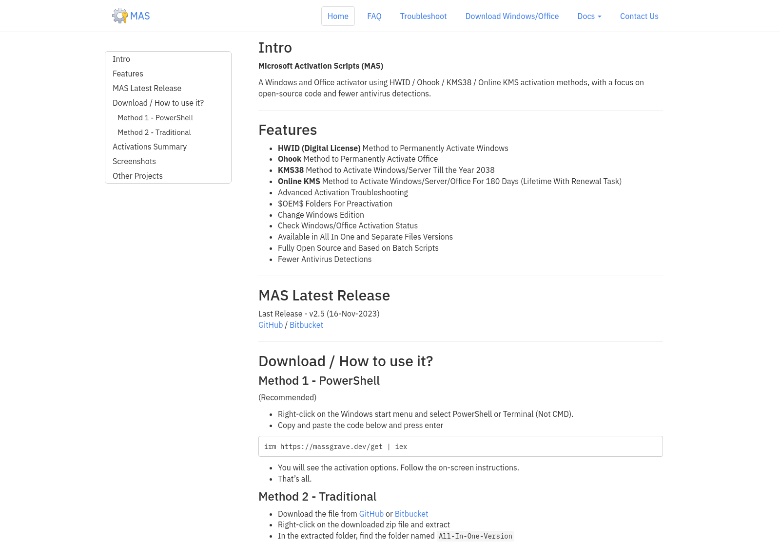Screen dimensions: 780x542
Task: Open GitHub download link in Method 2
Action: click(x=371, y=514)
